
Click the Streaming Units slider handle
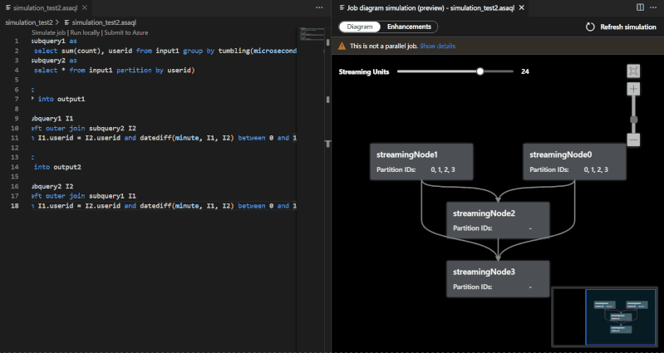480,71
